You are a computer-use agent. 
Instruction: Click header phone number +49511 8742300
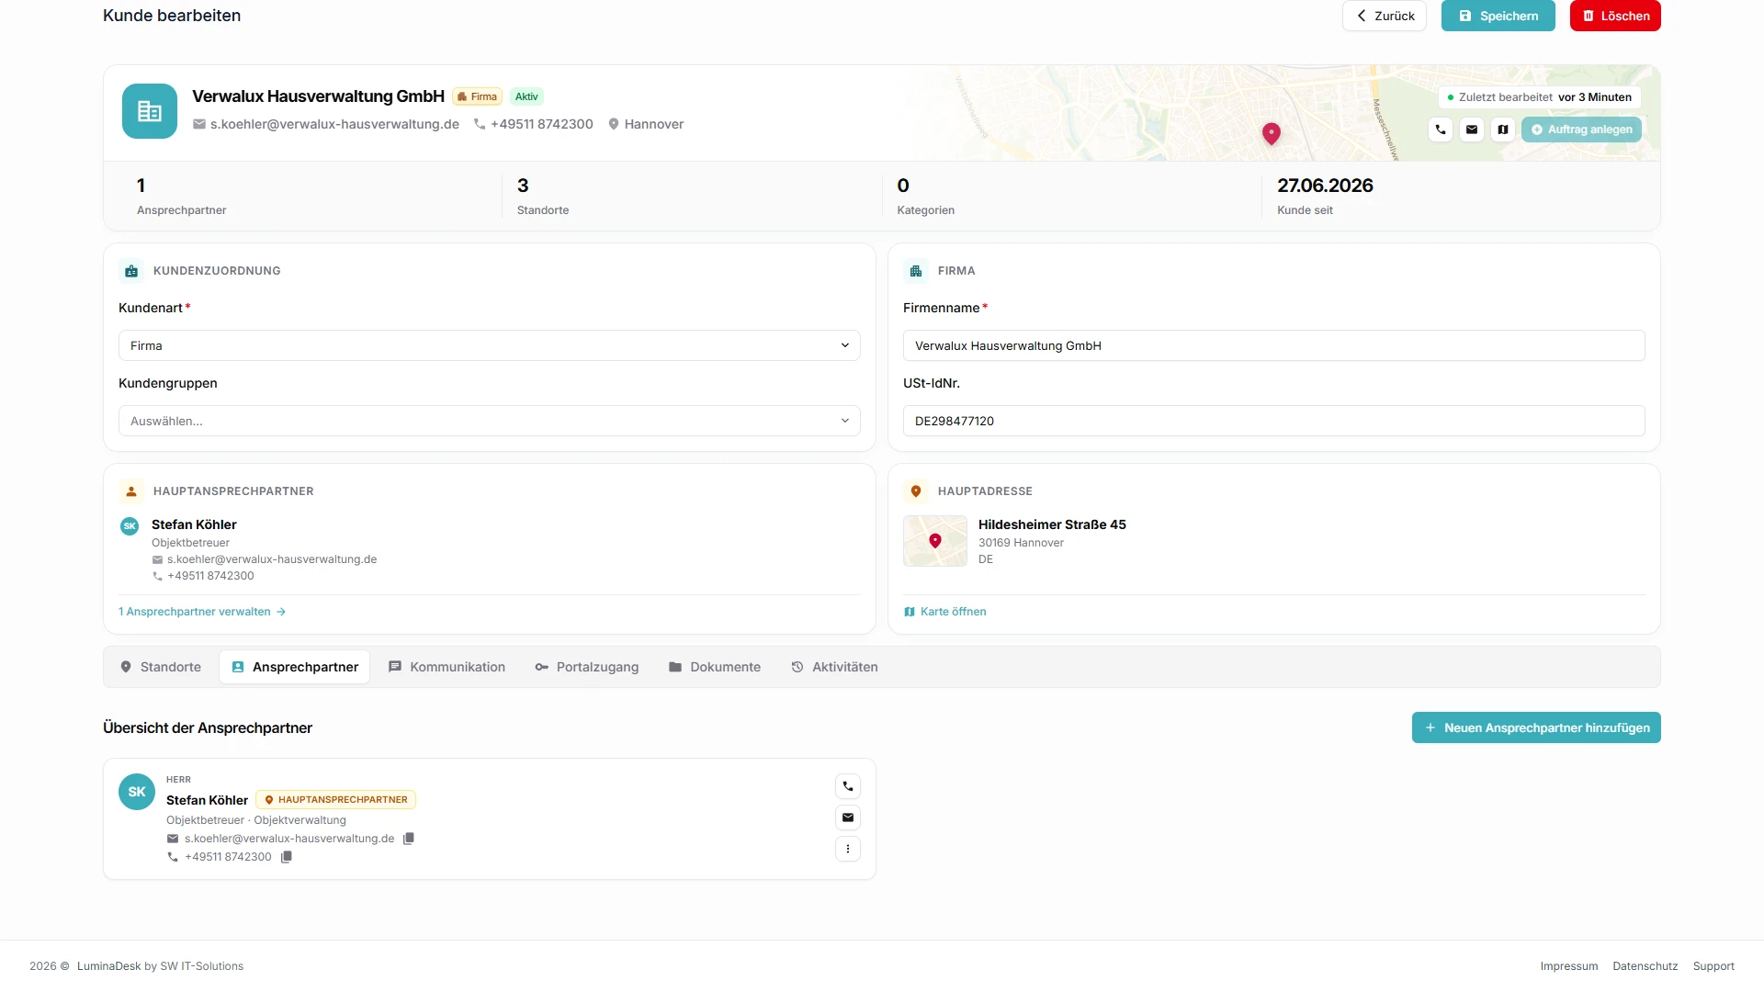point(542,124)
